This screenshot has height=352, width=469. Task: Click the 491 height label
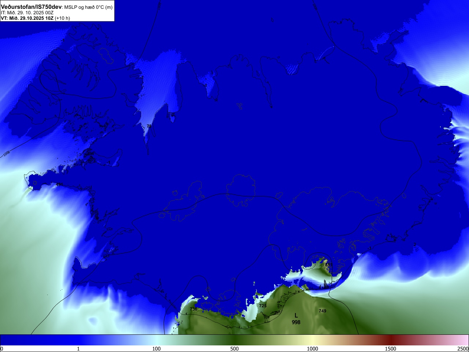[59, 184]
